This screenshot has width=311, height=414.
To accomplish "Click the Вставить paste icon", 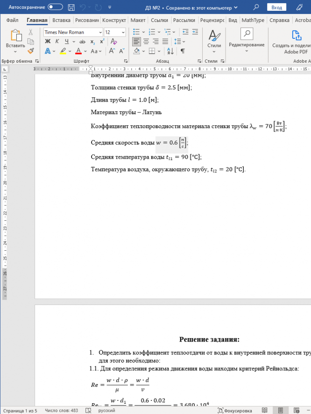I will pyautogui.click(x=15, y=35).
